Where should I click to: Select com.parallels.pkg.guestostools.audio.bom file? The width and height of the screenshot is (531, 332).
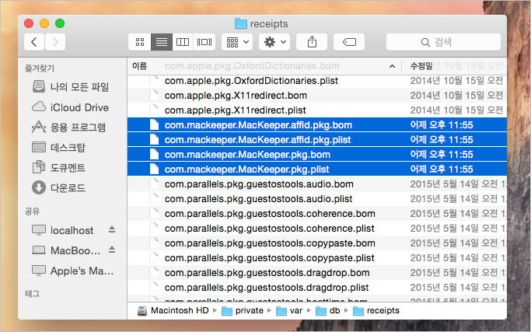(317, 184)
